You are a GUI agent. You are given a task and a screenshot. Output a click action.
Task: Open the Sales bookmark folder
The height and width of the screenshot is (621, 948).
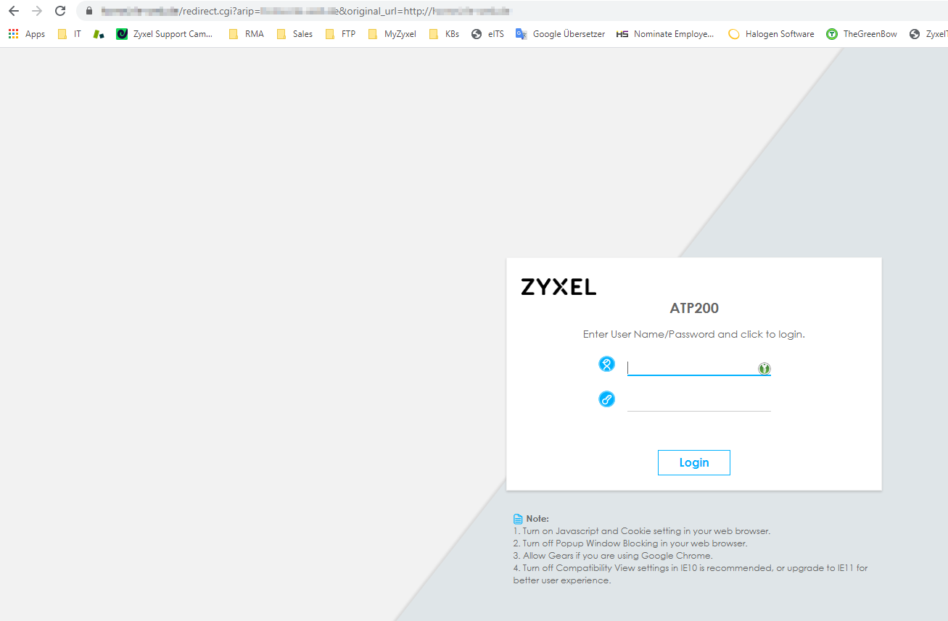(294, 34)
